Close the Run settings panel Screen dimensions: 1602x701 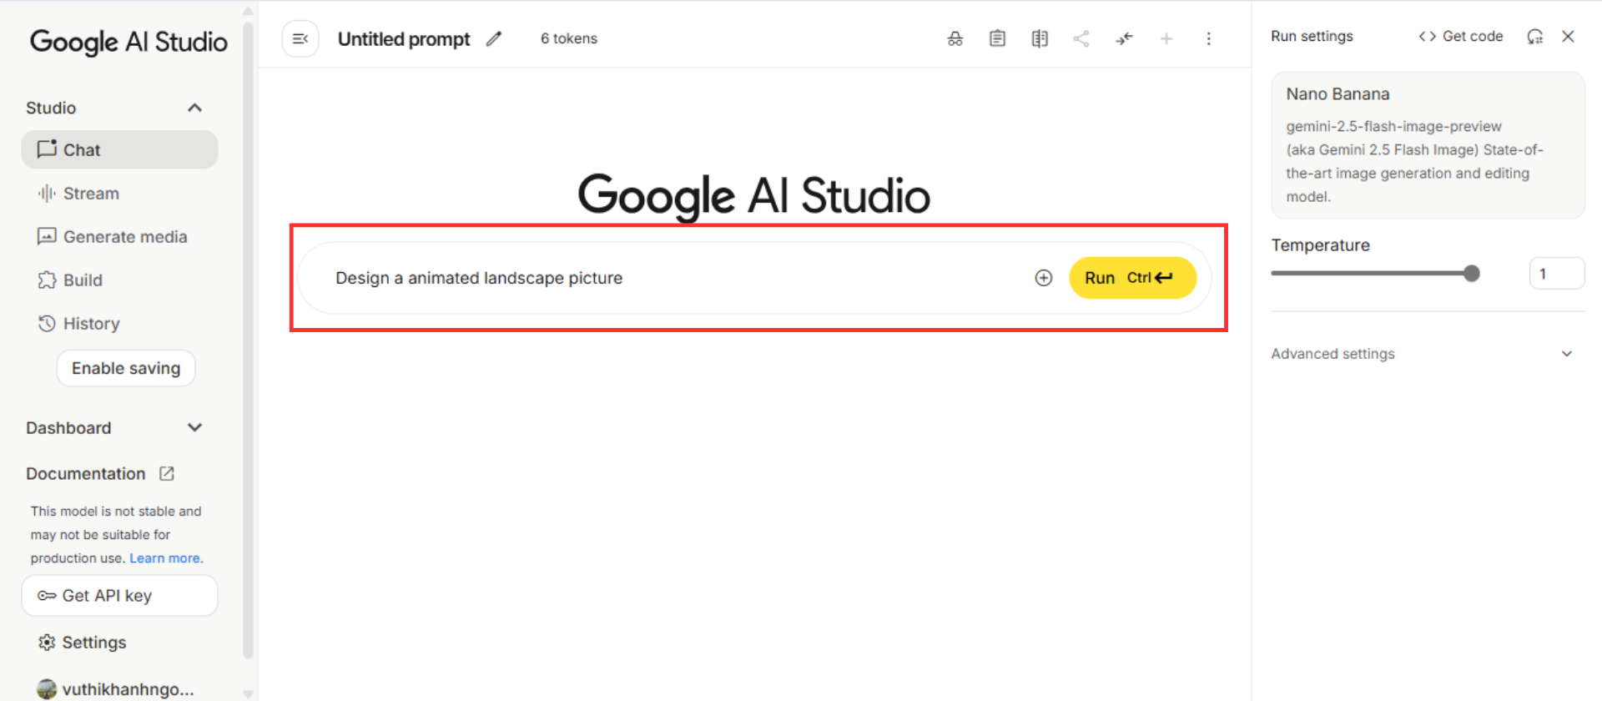[1568, 37]
